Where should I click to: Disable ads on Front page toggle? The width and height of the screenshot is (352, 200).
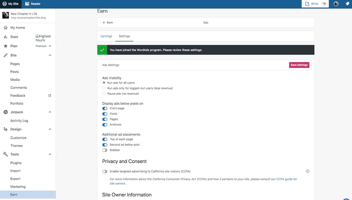click(105, 108)
